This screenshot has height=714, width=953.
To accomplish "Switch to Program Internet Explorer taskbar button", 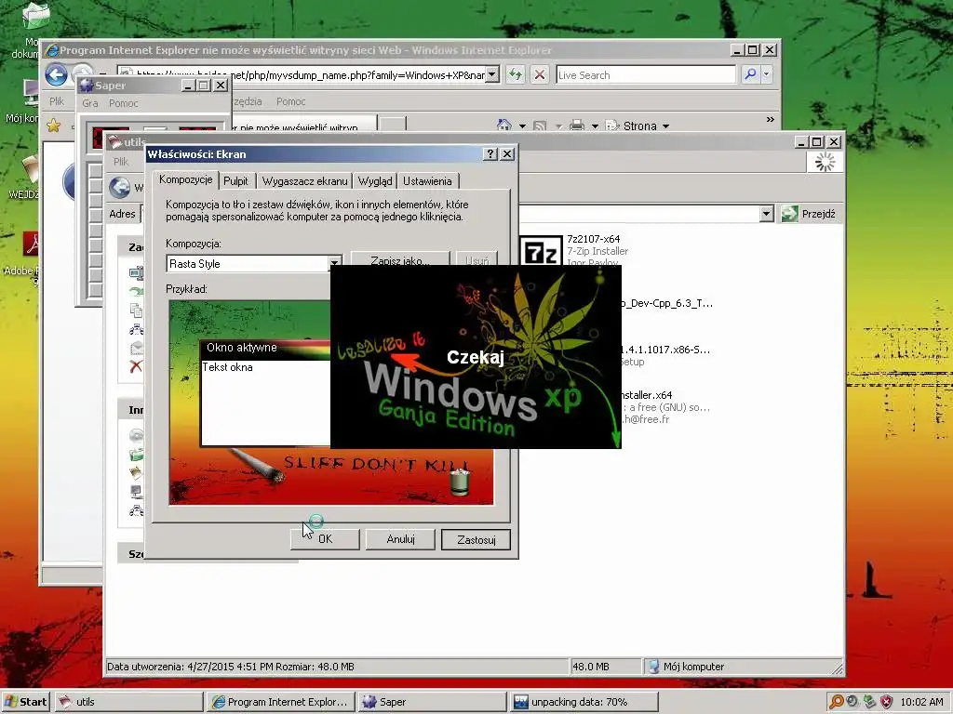I will pyautogui.click(x=279, y=702).
